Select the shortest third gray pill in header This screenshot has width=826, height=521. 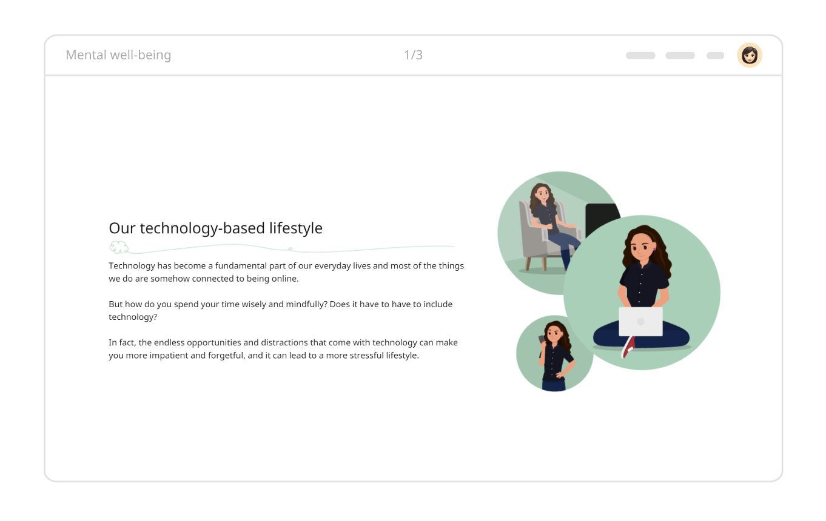pyautogui.click(x=716, y=56)
